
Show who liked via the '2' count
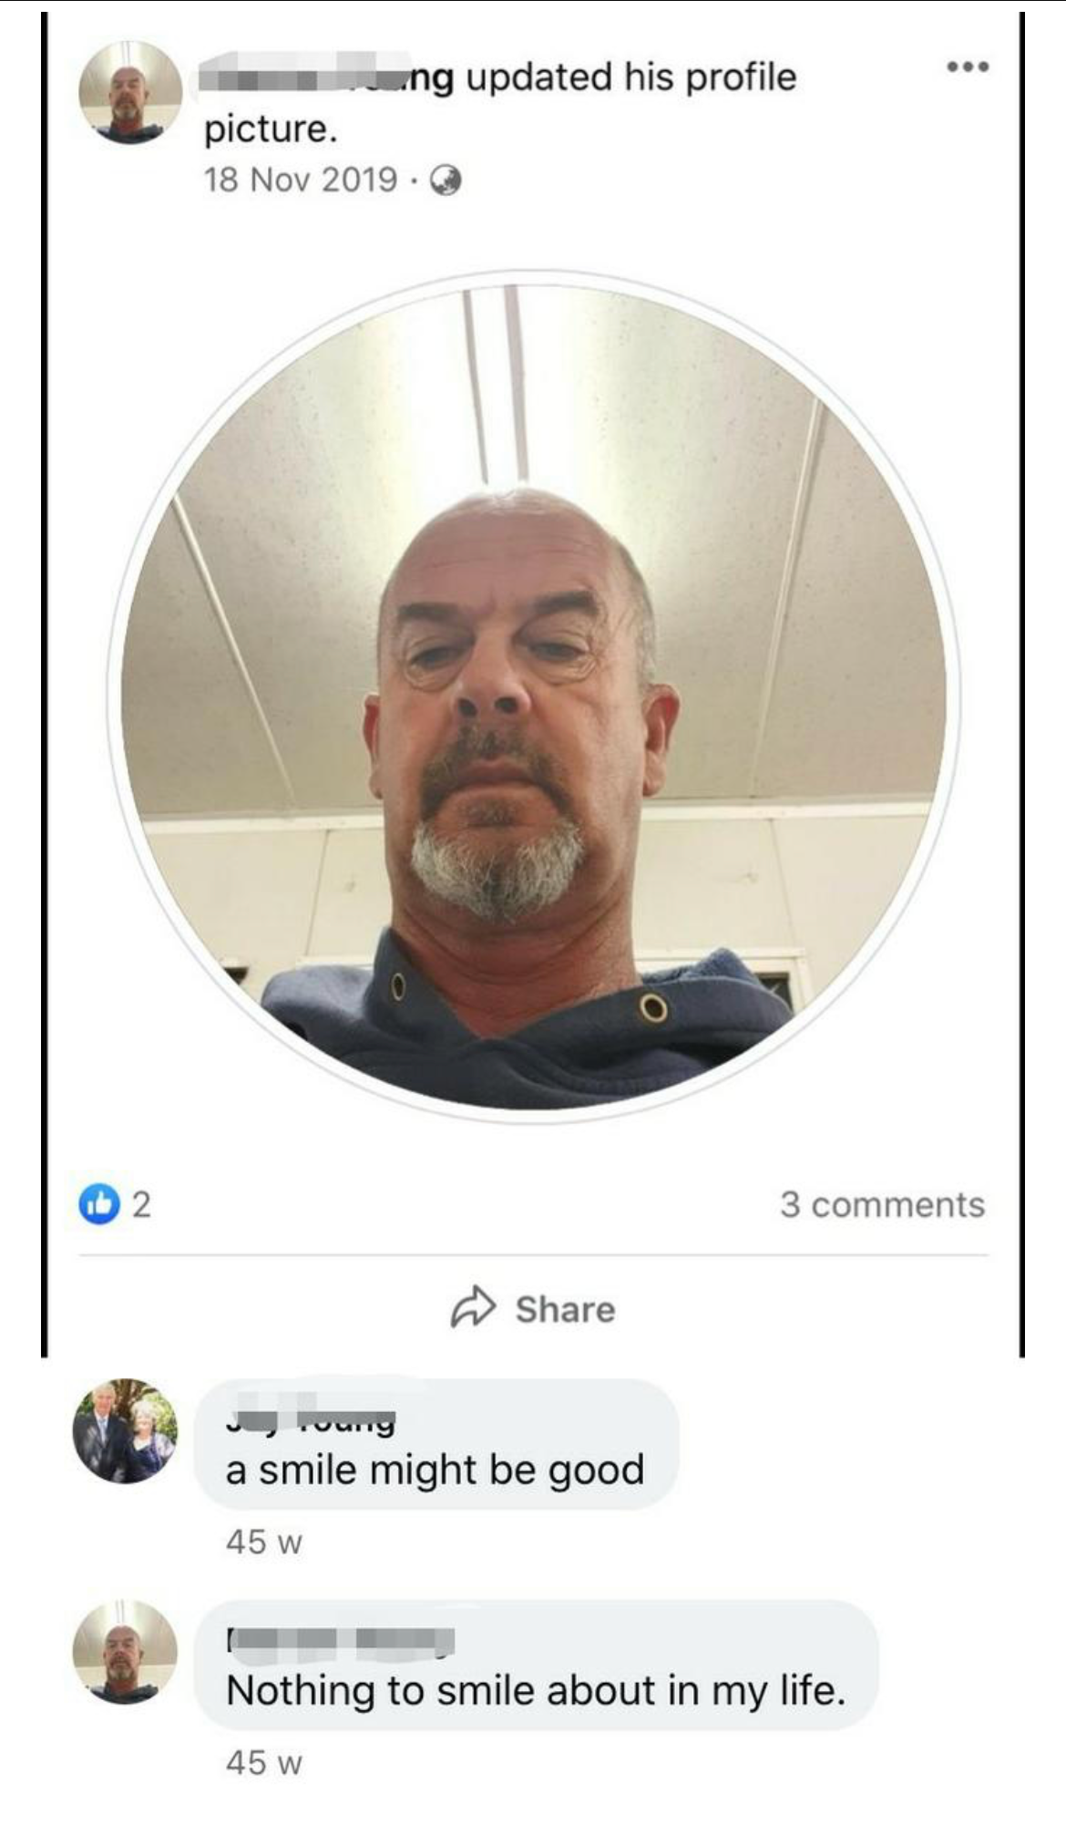point(141,1204)
